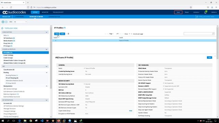Open Proxy Sets in the tree
Viewport: 219px width, 123px height.
tap(8, 43)
